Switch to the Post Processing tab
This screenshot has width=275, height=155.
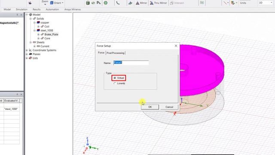coord(116,53)
